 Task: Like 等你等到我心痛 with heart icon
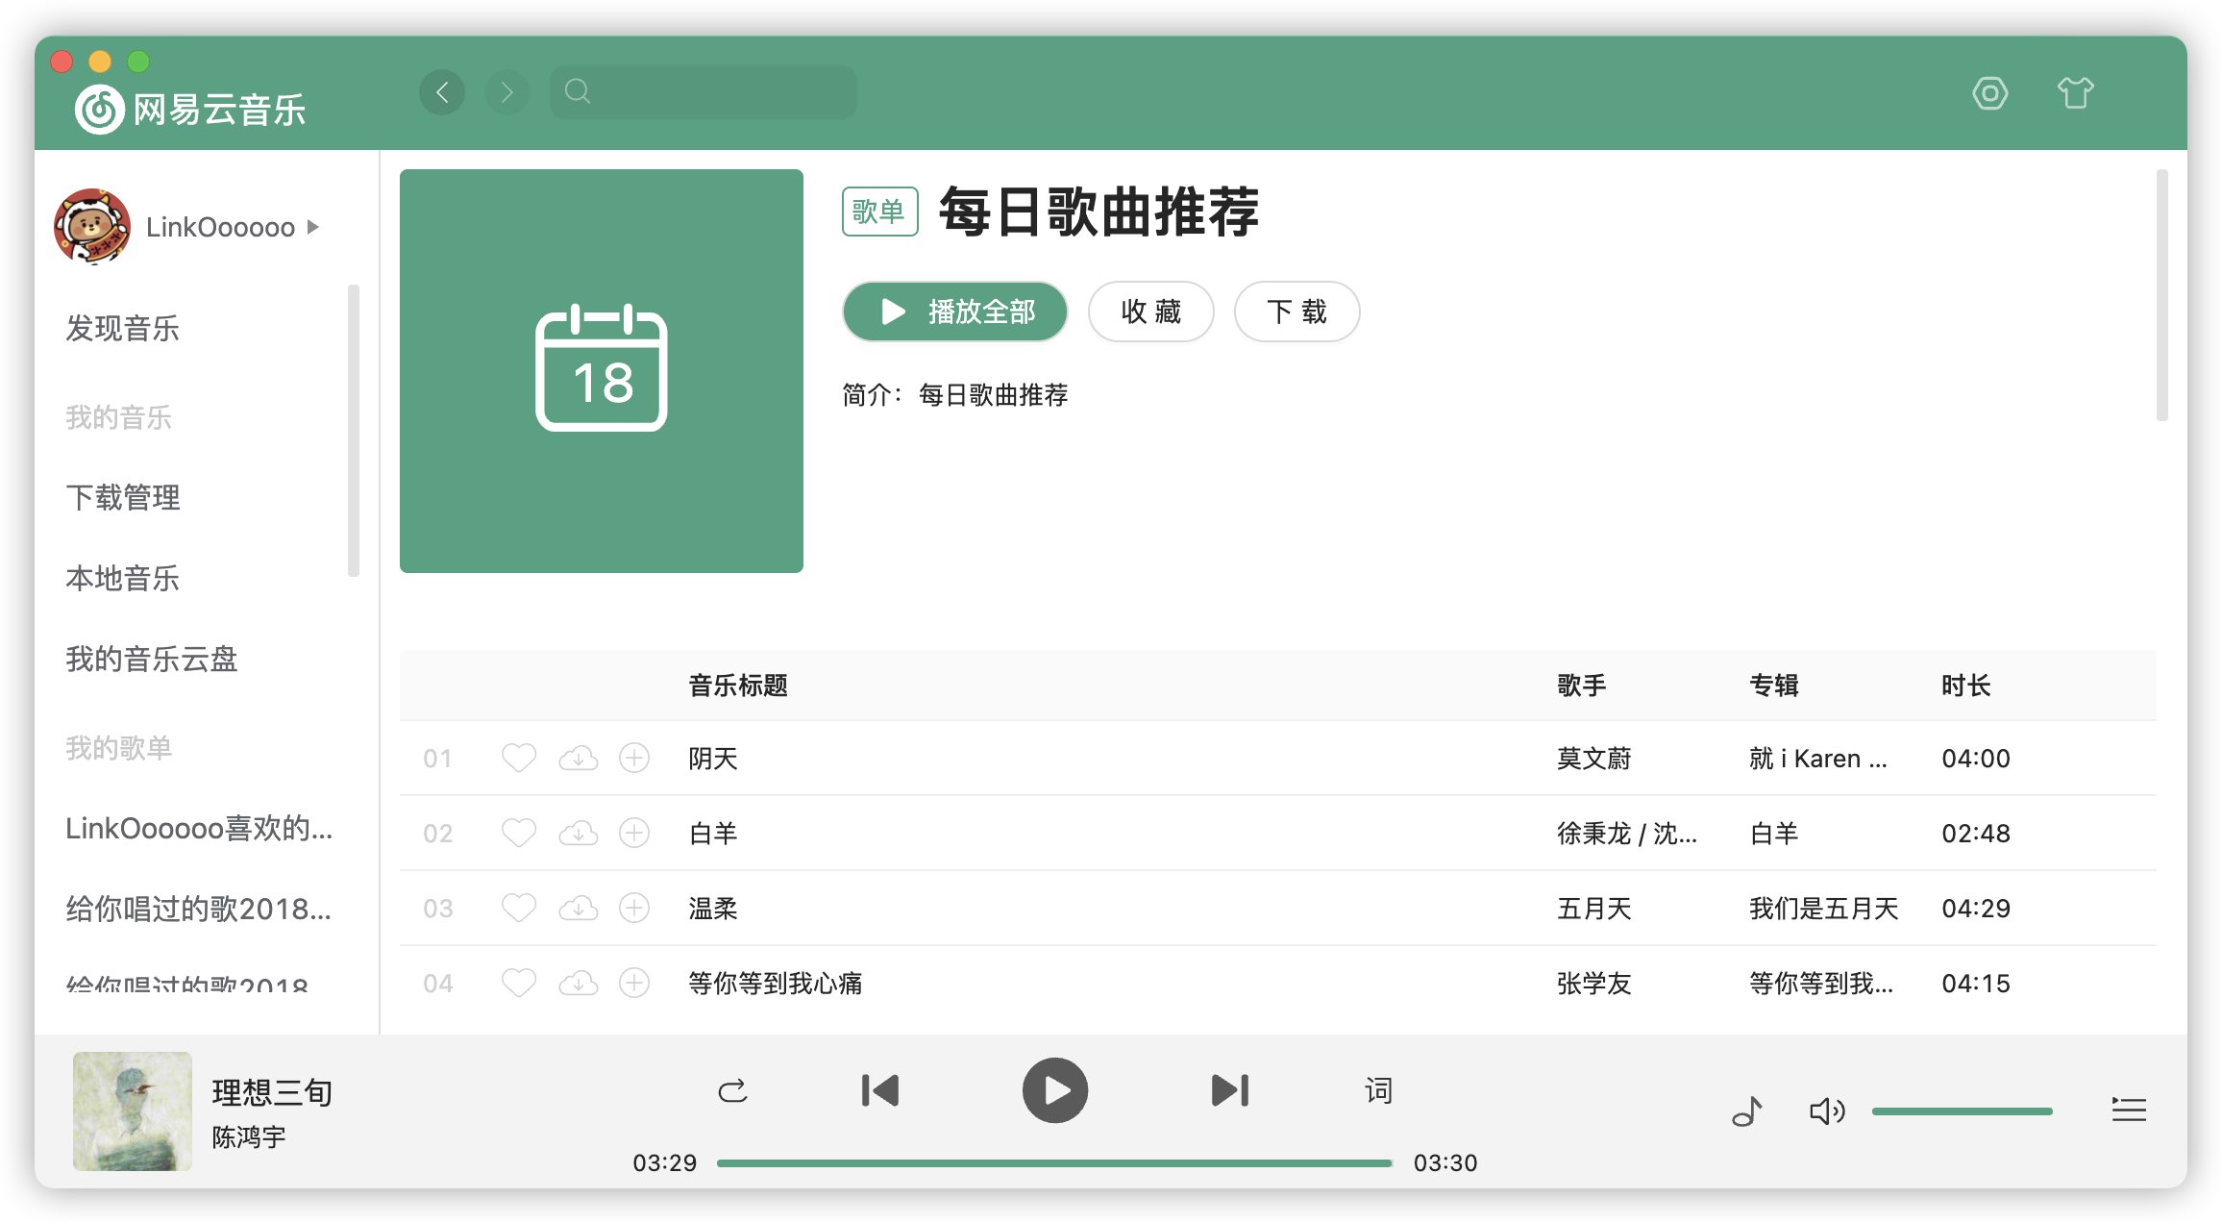coord(519,984)
